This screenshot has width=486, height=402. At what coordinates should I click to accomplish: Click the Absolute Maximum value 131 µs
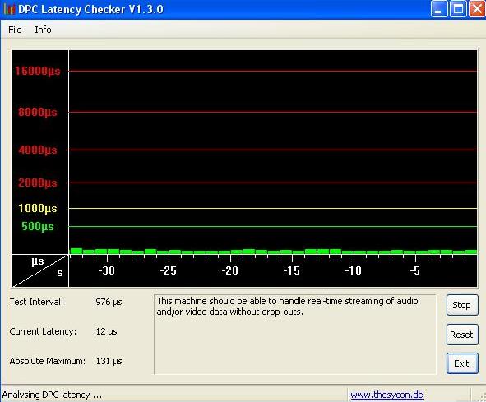(109, 361)
